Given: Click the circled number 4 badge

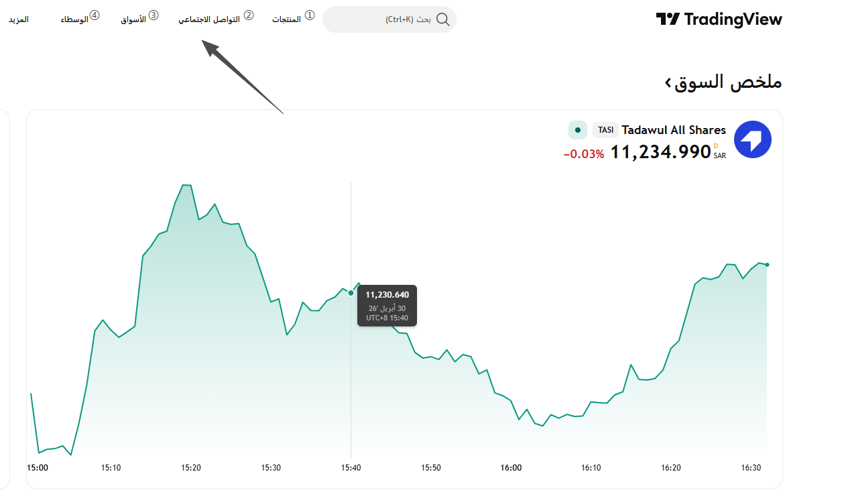Looking at the screenshot, I should [95, 15].
